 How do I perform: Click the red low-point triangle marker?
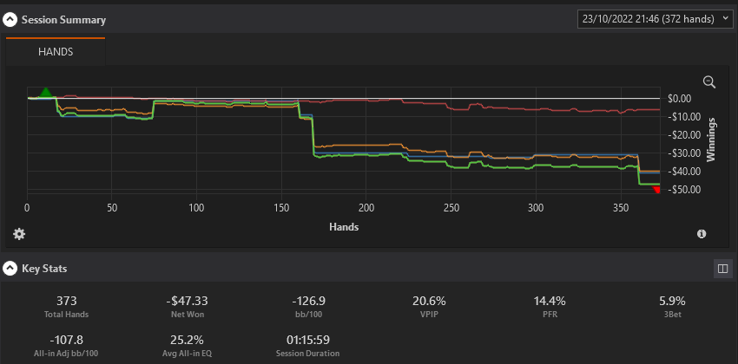tap(657, 190)
